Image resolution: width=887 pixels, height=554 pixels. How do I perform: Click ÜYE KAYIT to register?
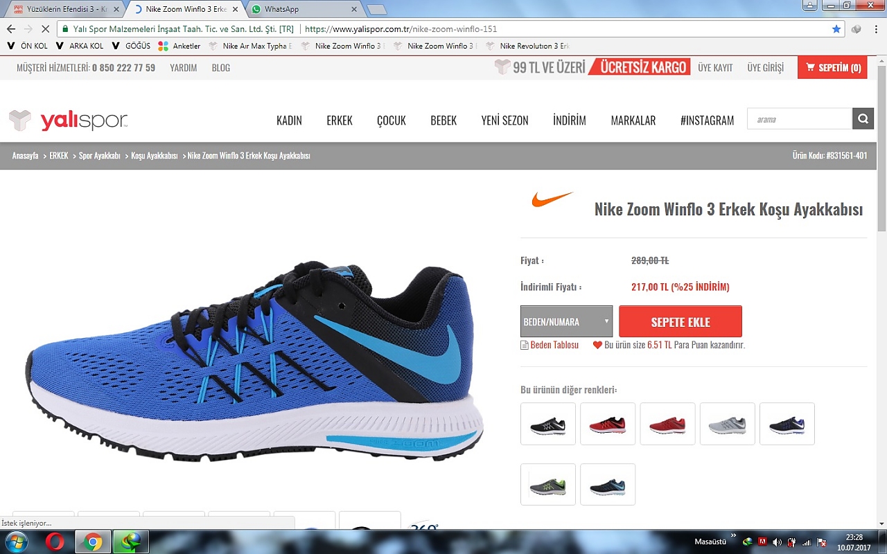tap(715, 68)
